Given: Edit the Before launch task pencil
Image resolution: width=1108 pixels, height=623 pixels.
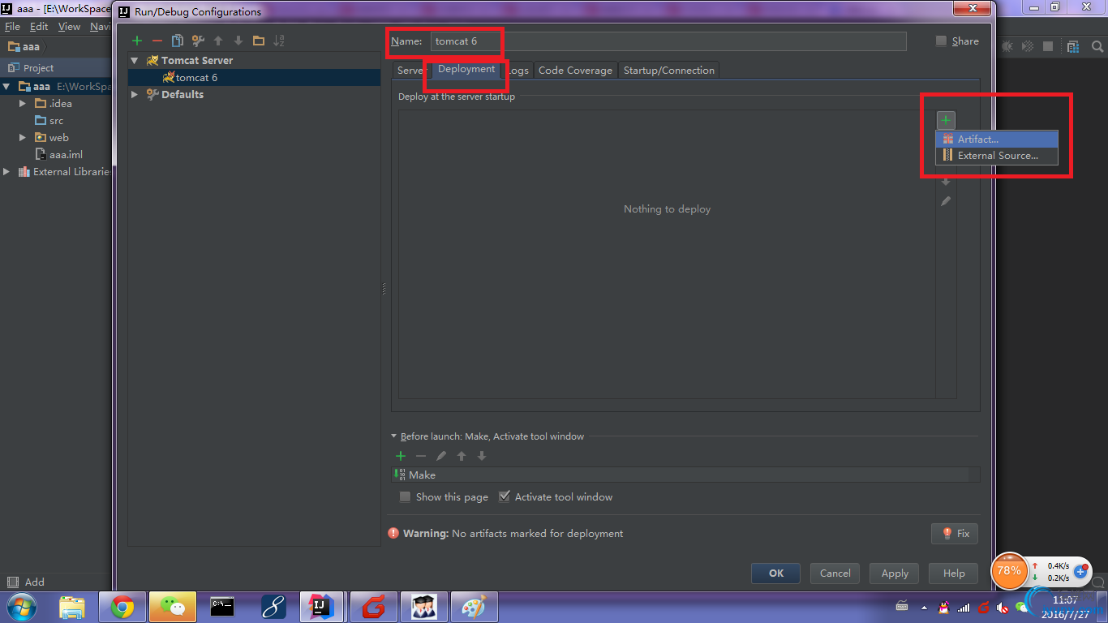Looking at the screenshot, I should click(441, 456).
